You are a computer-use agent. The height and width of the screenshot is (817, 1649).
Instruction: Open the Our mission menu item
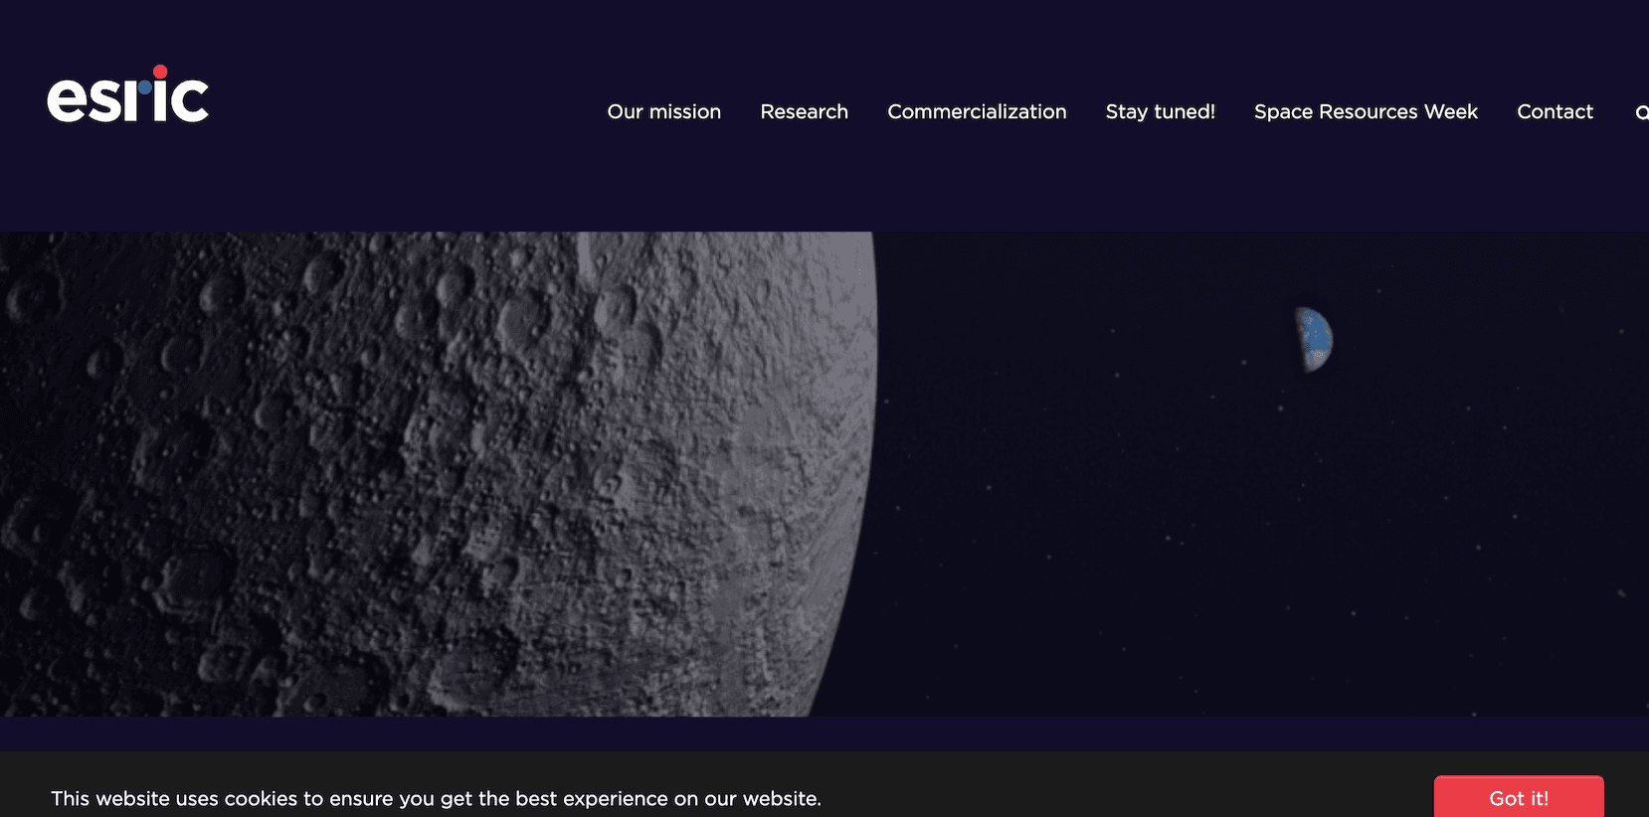pos(663,112)
